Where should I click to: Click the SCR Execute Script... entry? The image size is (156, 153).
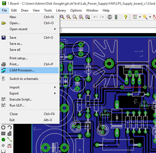point(30,99)
